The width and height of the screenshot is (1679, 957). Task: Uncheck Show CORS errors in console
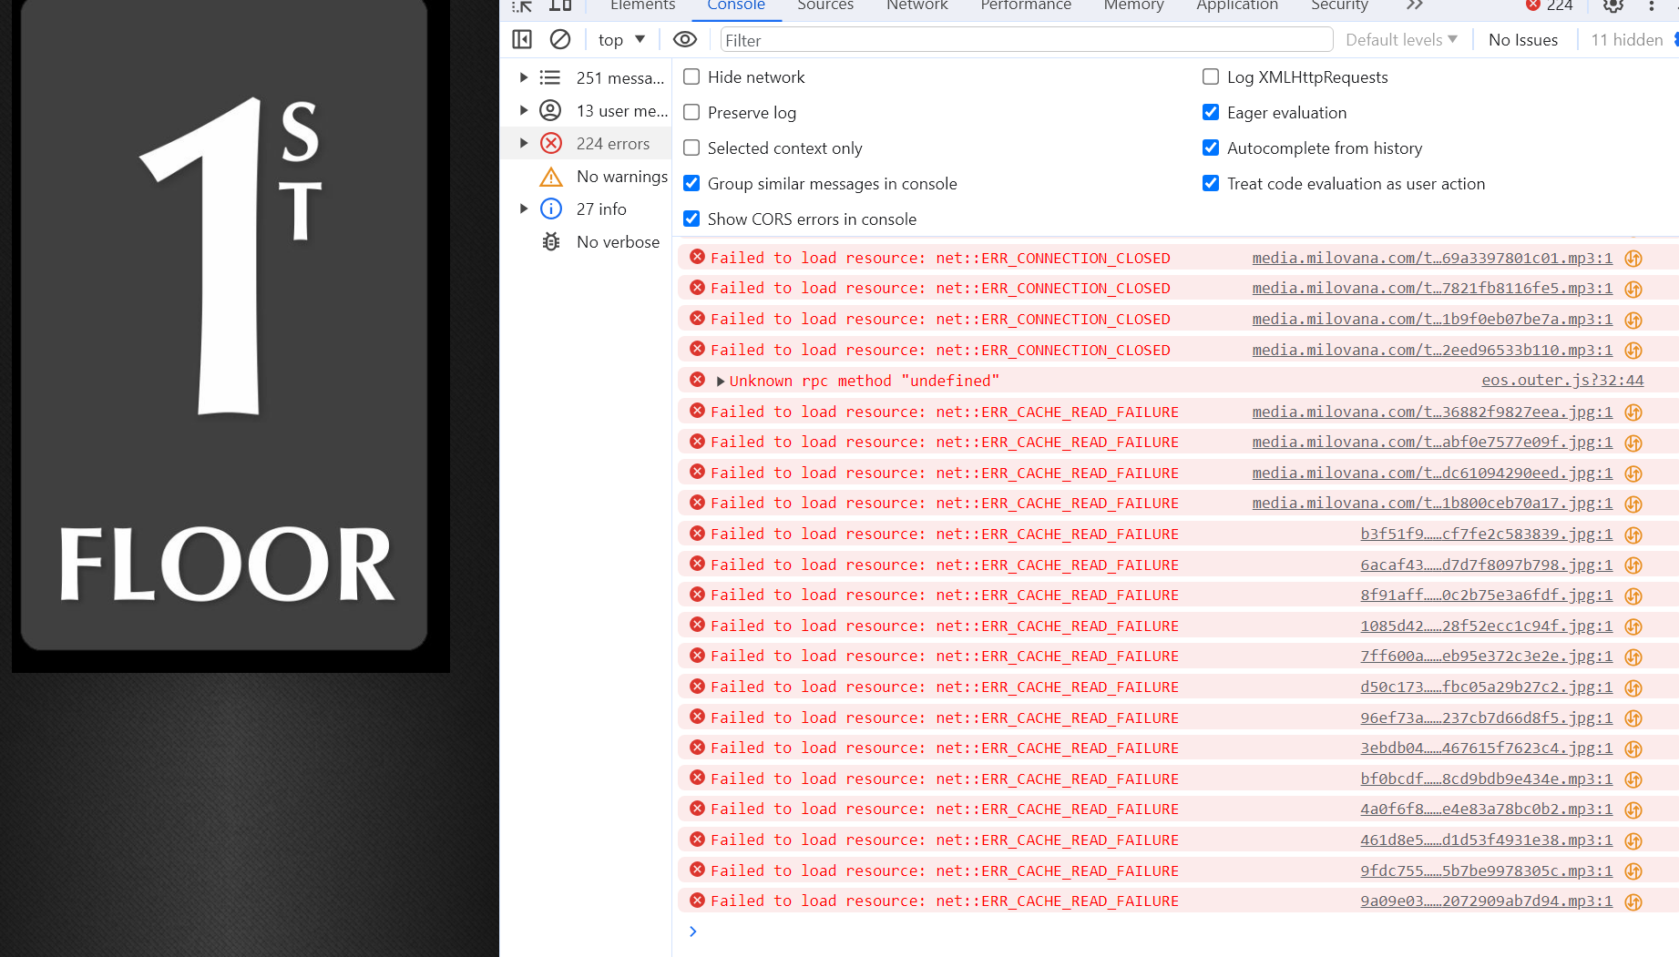coord(691,219)
